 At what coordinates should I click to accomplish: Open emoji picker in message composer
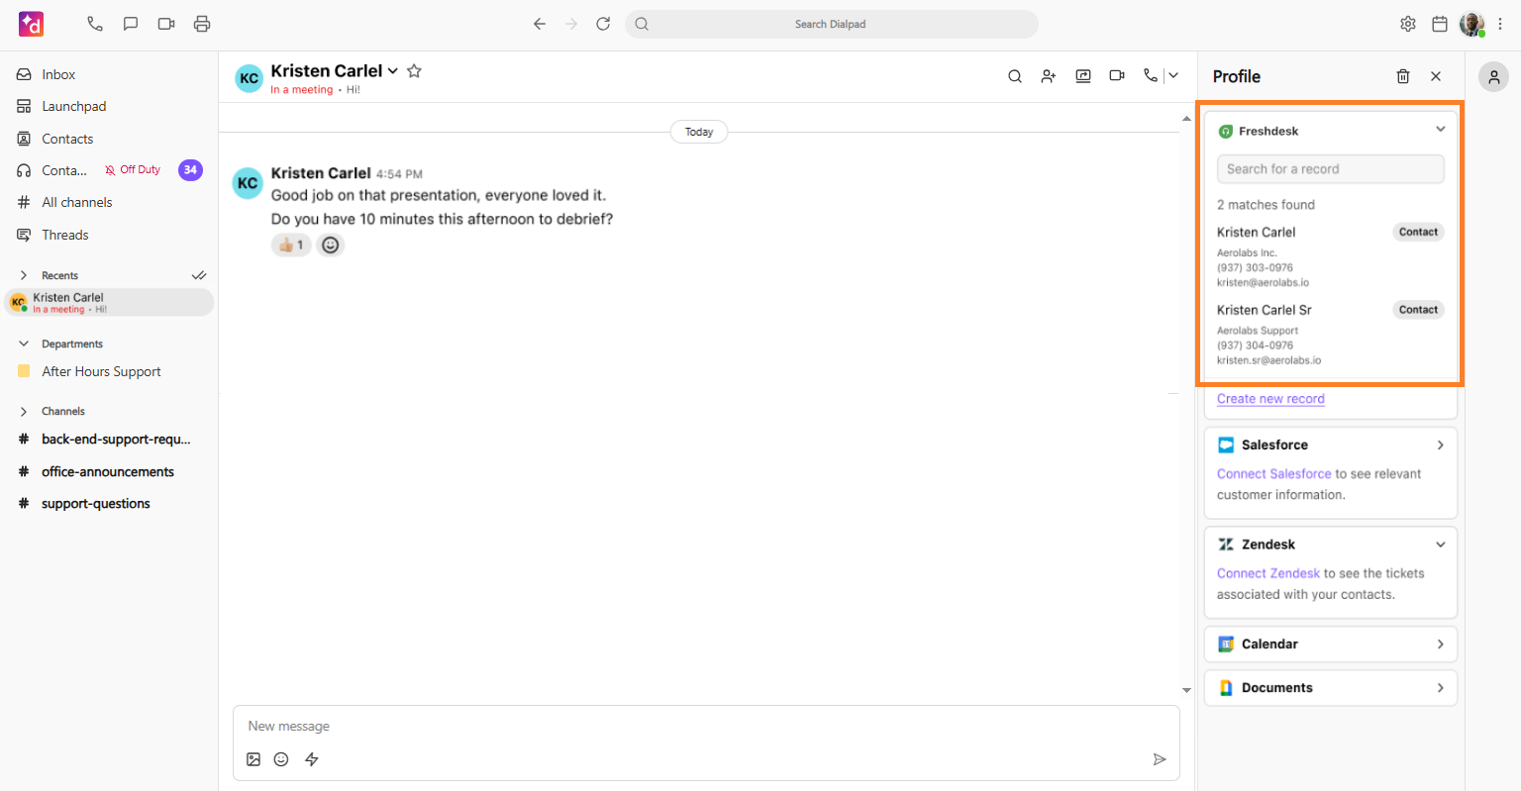(x=281, y=759)
